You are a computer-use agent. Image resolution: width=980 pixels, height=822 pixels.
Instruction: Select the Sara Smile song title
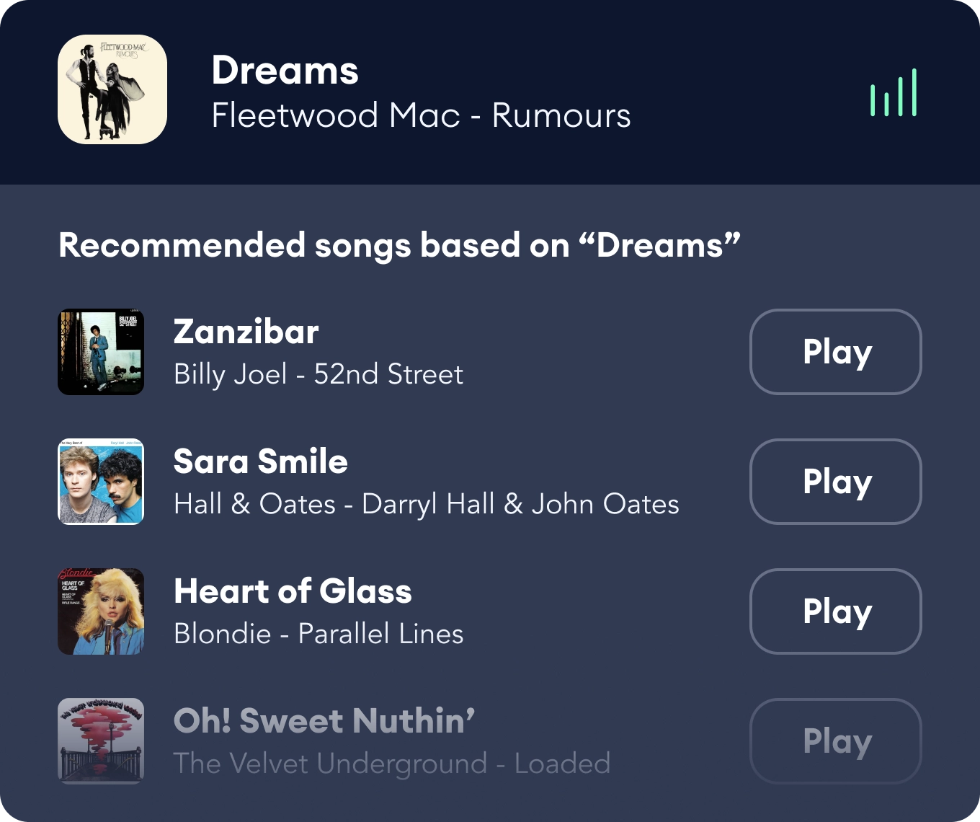(260, 461)
